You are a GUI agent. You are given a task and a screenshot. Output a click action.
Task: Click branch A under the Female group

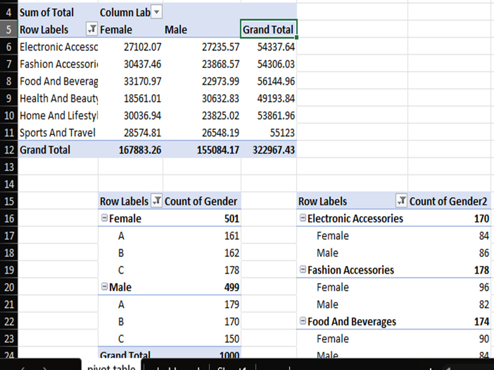click(x=130, y=236)
